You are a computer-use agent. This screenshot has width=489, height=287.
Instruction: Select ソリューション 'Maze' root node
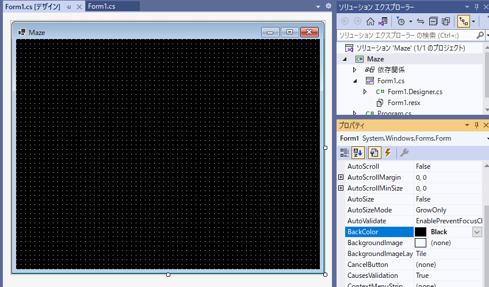(x=411, y=48)
